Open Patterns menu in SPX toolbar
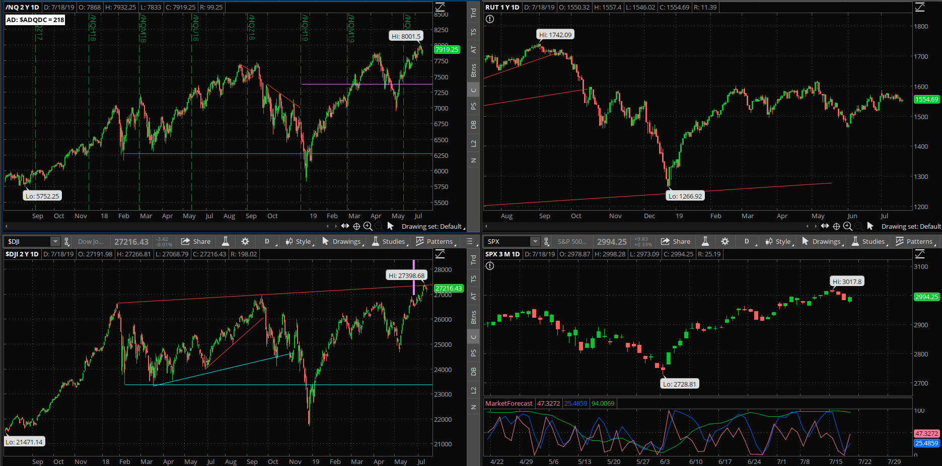This screenshot has height=466, width=942. click(x=916, y=241)
